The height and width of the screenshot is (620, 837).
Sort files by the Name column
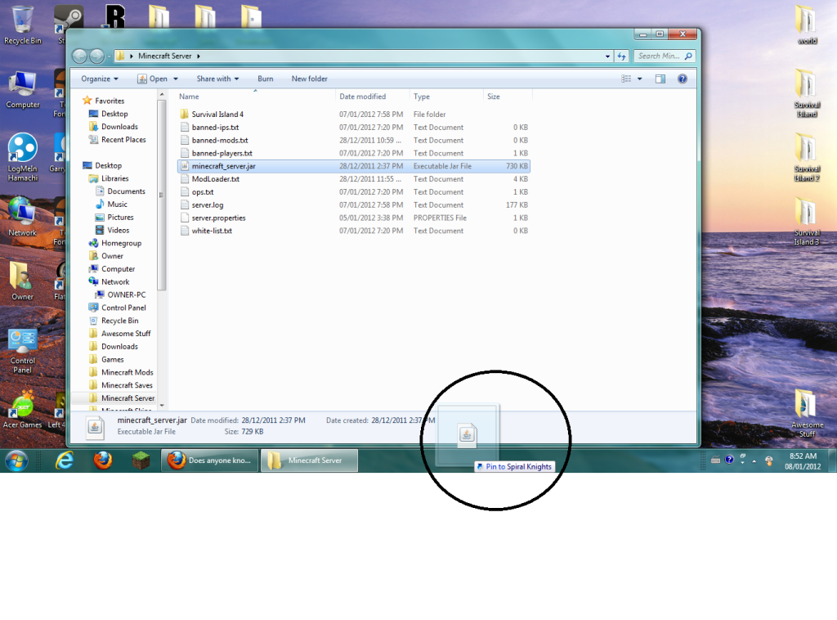(189, 97)
